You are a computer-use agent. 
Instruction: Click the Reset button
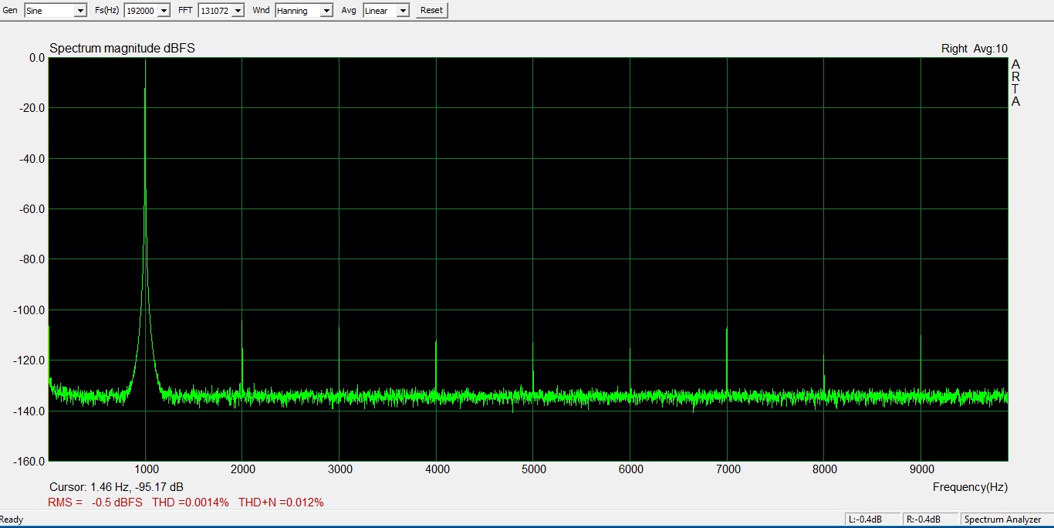click(x=431, y=10)
